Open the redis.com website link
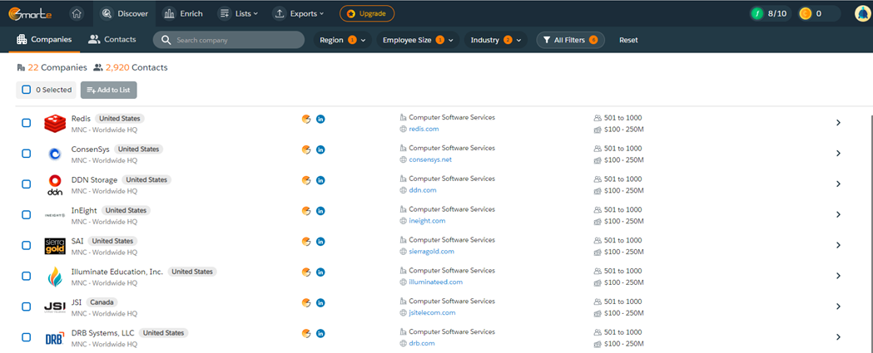 pyautogui.click(x=424, y=129)
